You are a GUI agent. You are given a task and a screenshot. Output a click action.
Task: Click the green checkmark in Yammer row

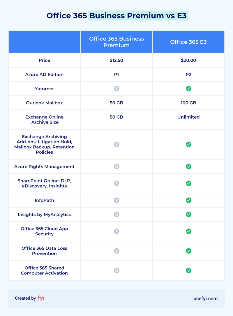(x=188, y=88)
